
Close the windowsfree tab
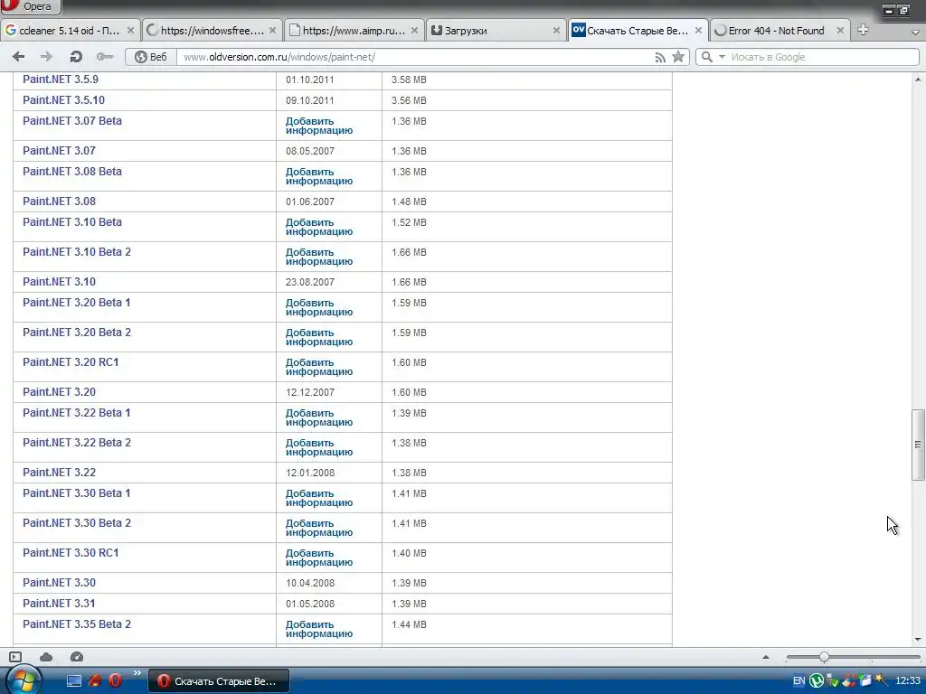pyautogui.click(x=272, y=31)
